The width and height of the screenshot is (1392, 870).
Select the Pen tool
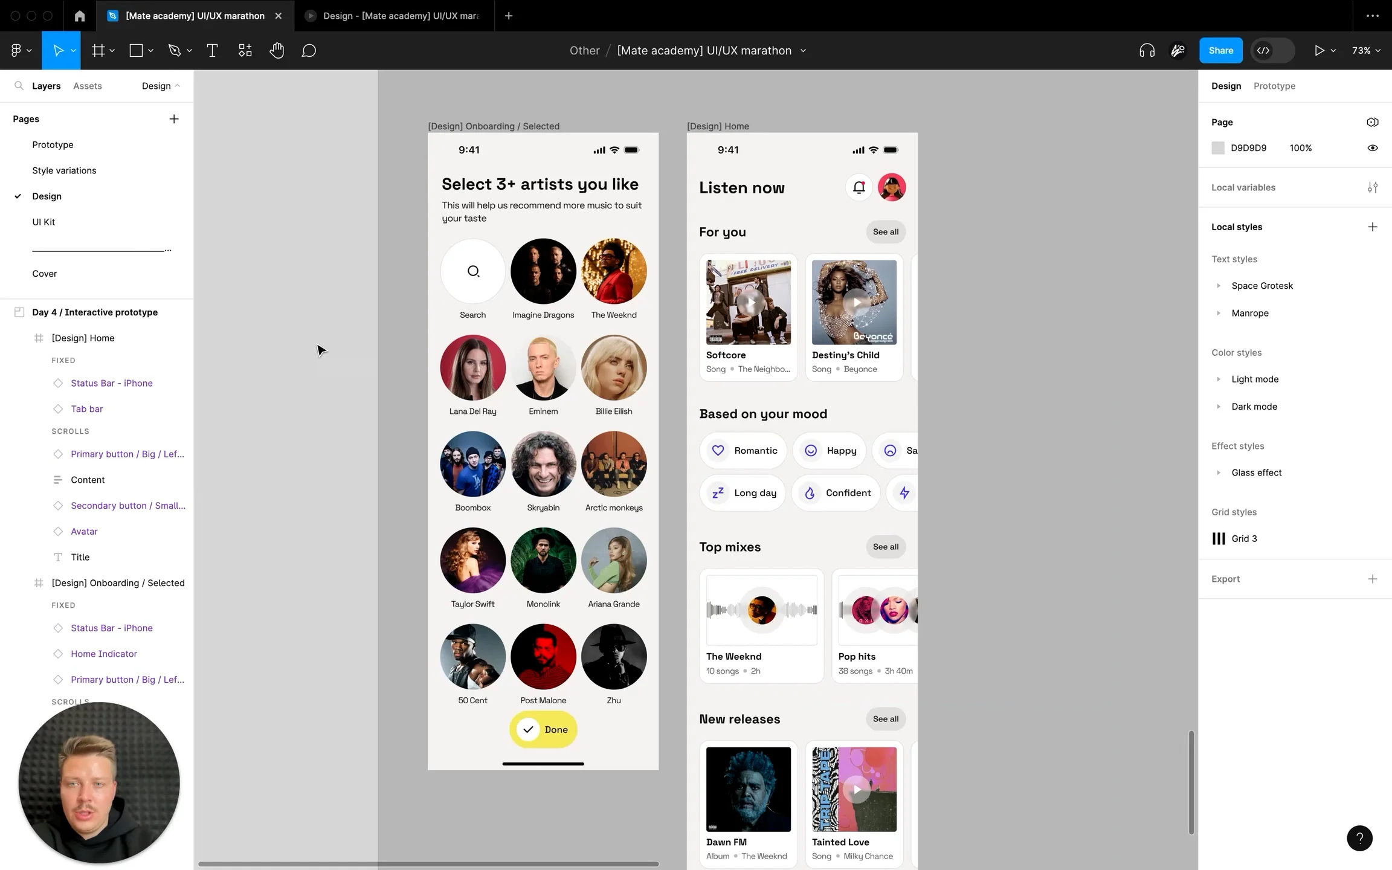click(x=175, y=51)
